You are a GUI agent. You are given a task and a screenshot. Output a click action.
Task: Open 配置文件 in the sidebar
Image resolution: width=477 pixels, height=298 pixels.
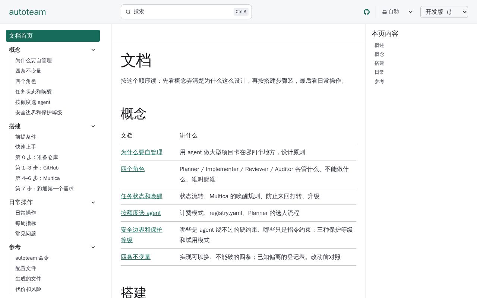(26, 268)
